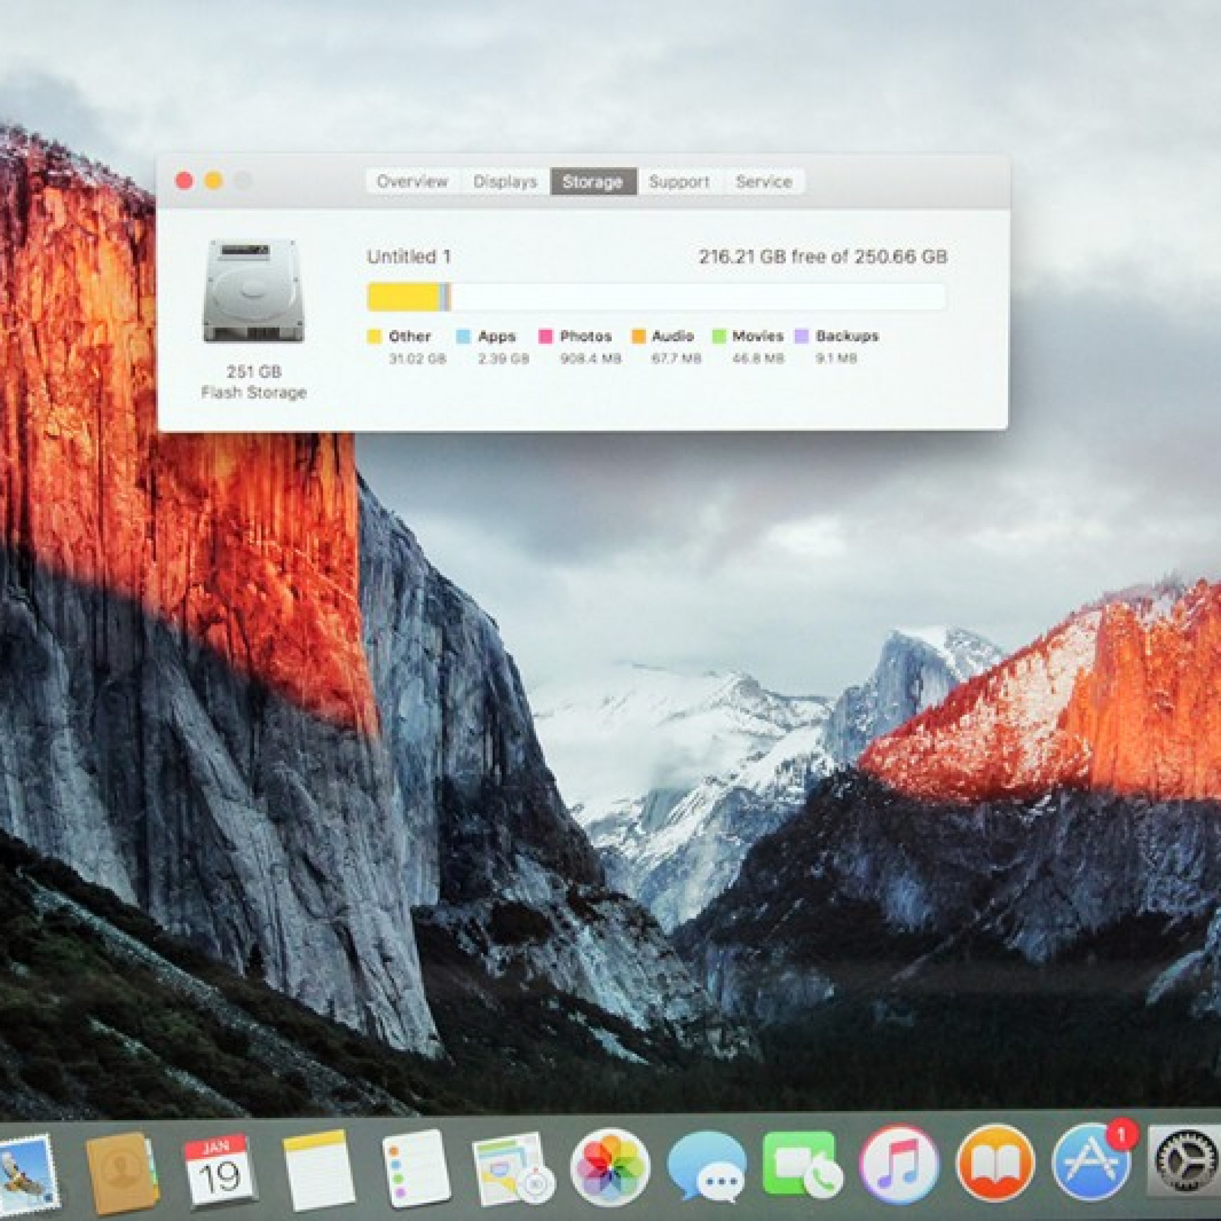Click the '67.7 MB' value under Audio
1221x1221 pixels.
coord(676,359)
